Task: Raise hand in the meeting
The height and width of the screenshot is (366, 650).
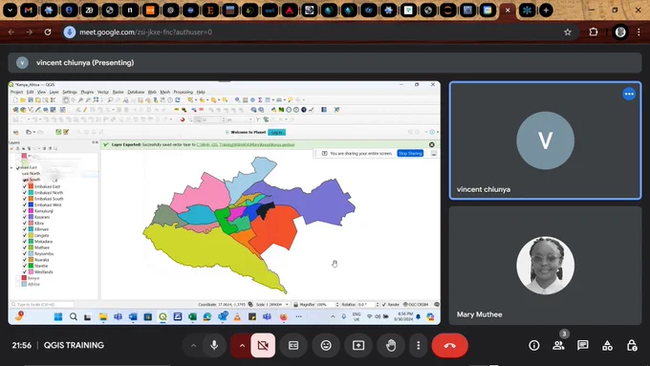Action: click(x=391, y=345)
